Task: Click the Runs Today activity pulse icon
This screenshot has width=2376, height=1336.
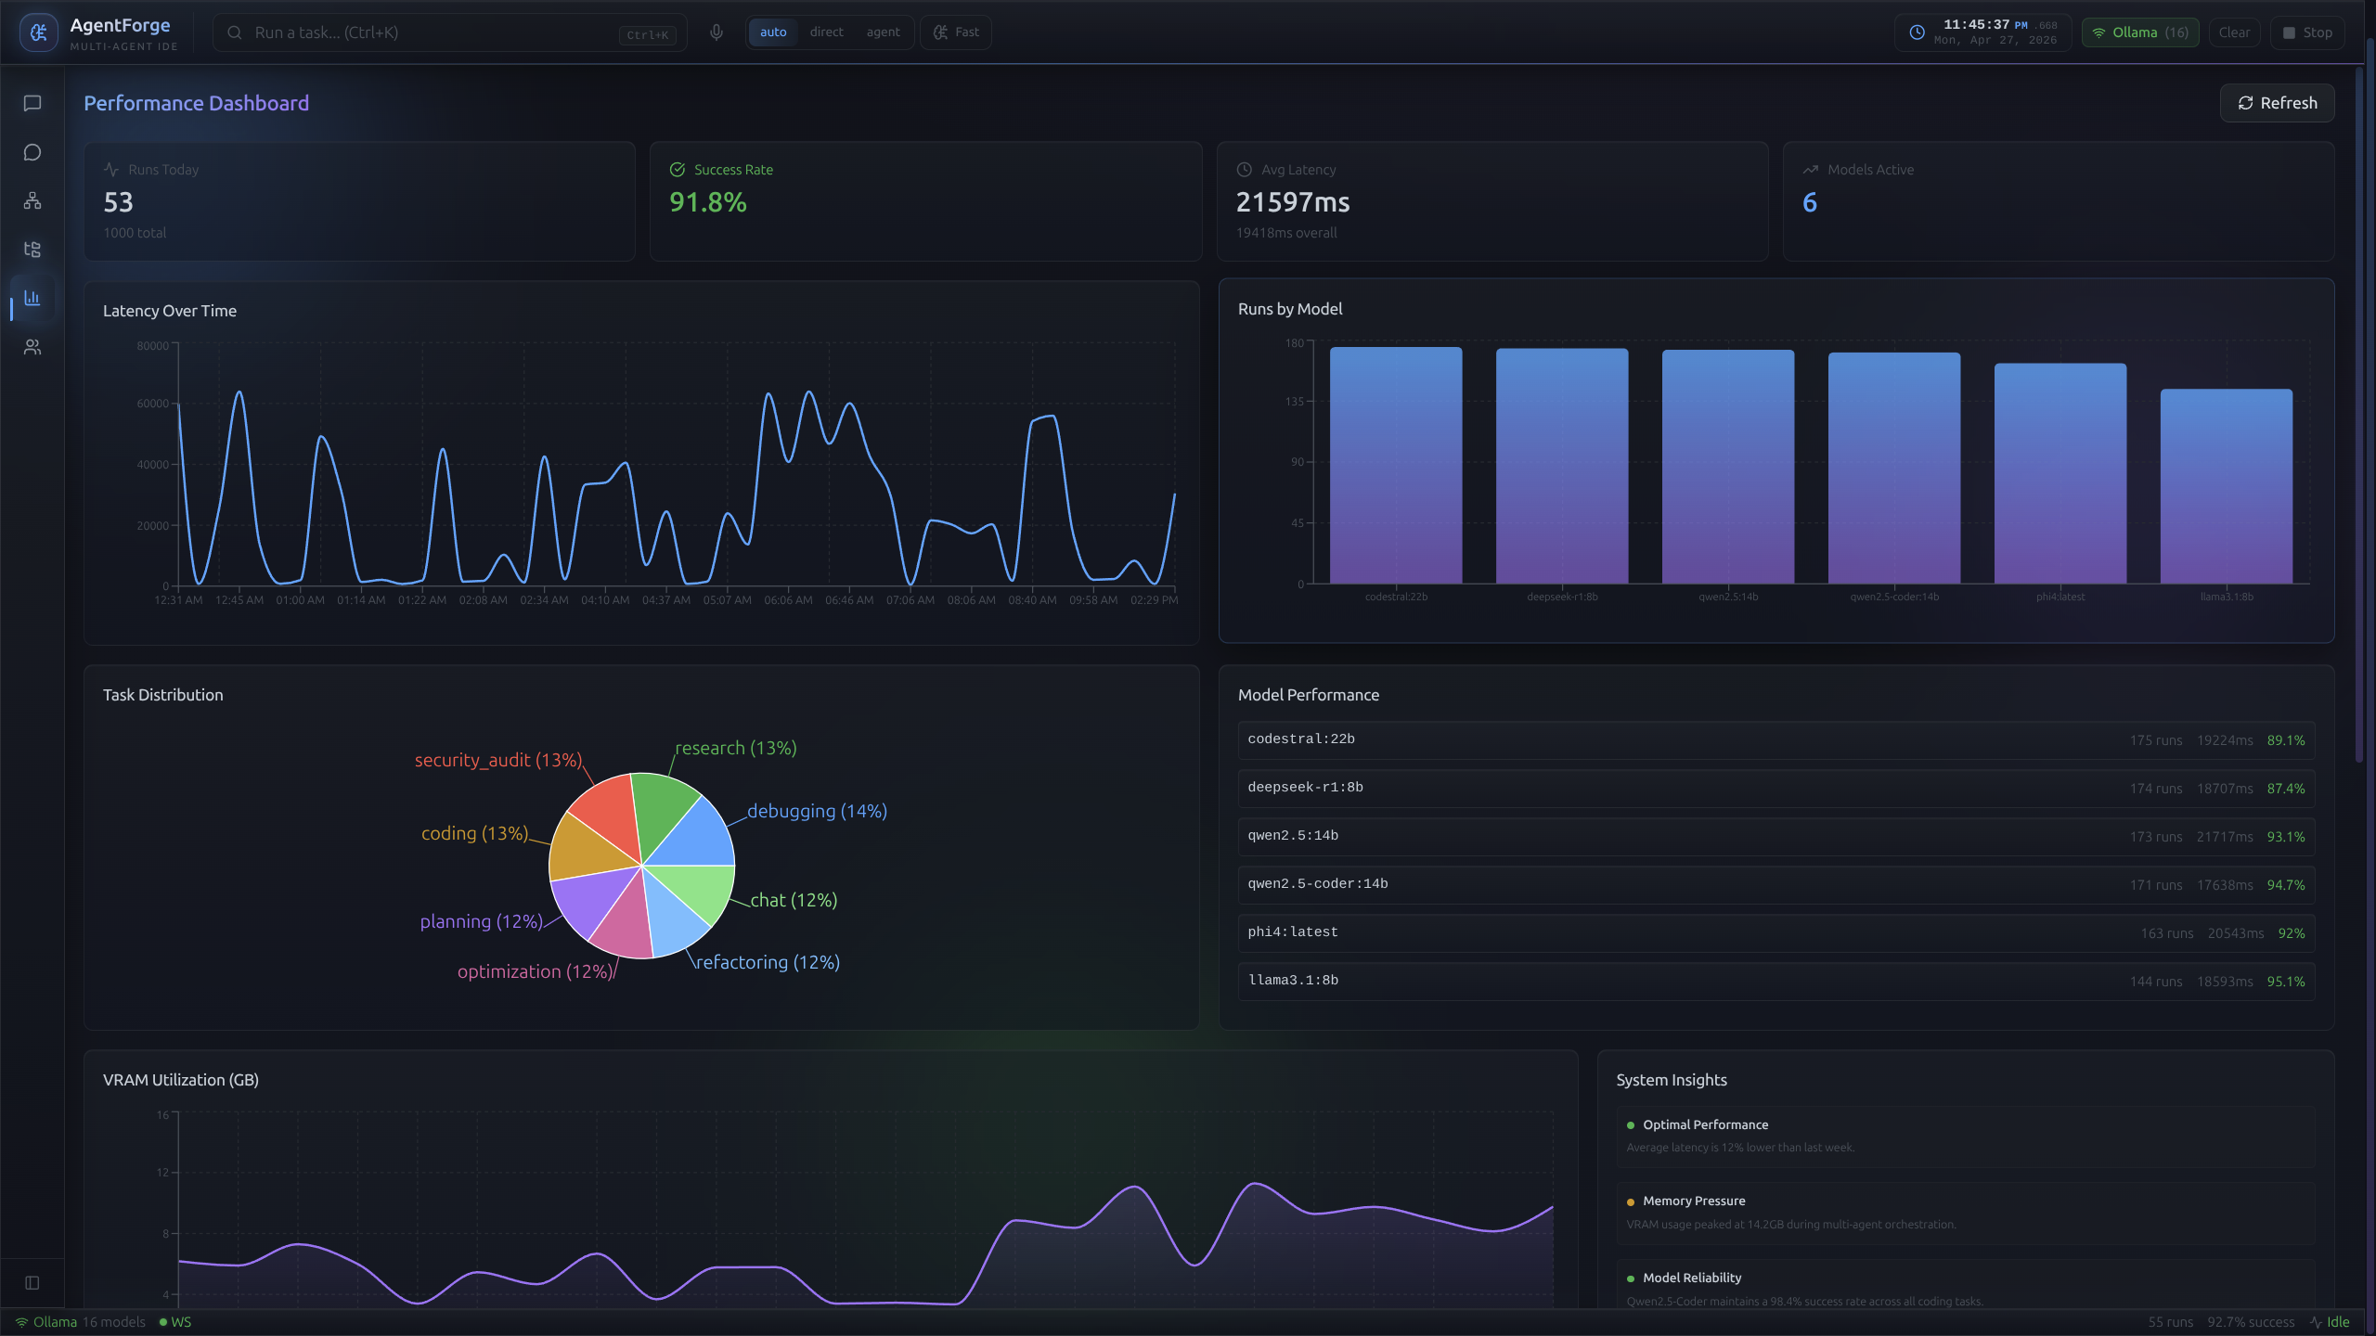Action: pos(111,170)
